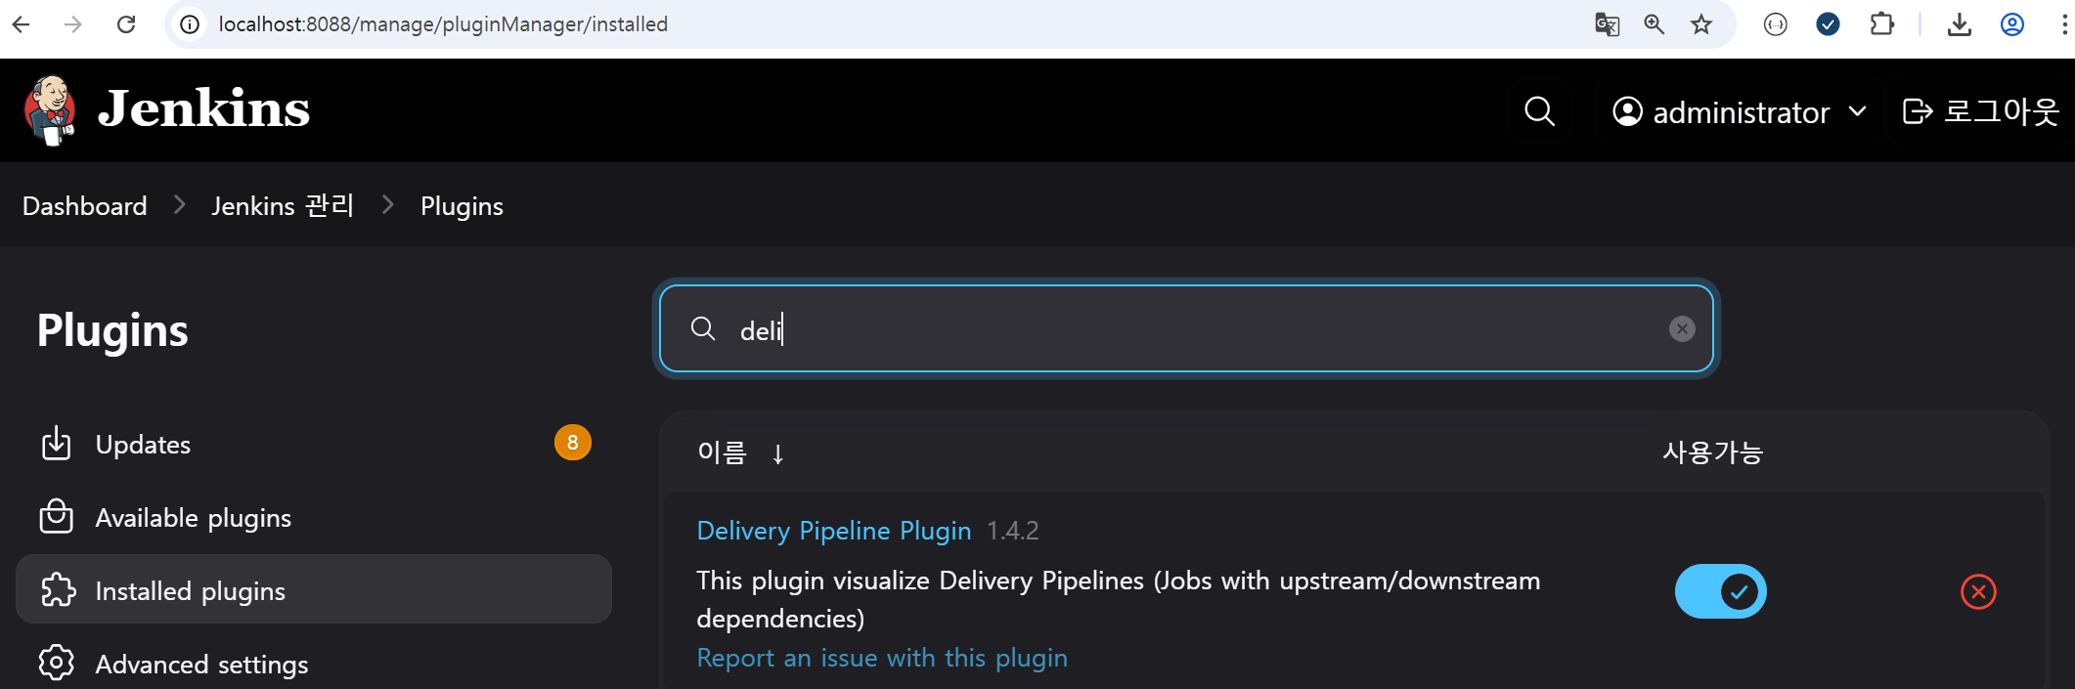Disable the Delivery Pipeline Plugin toggle
This screenshot has width=2075, height=689.
pyautogui.click(x=1720, y=592)
